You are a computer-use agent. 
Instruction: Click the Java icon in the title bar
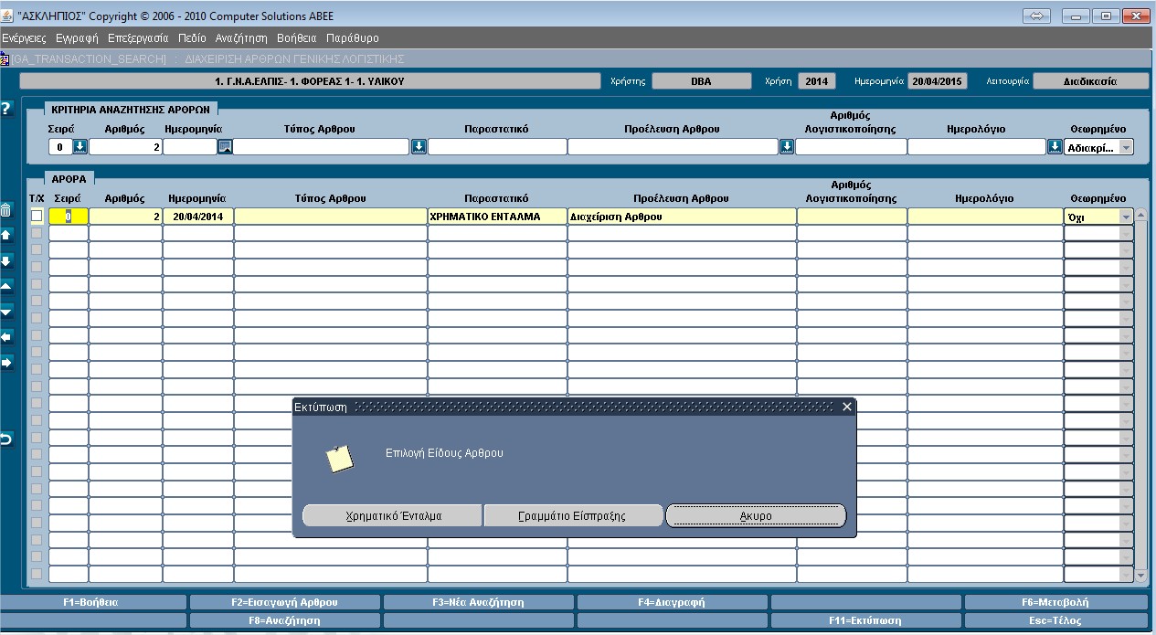8,16
